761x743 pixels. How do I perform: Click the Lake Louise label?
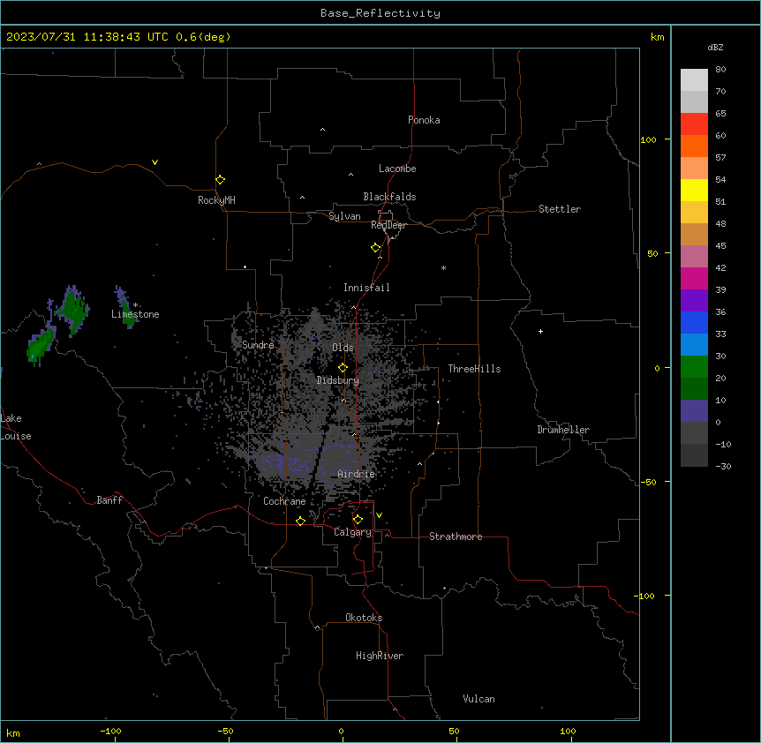point(16,427)
